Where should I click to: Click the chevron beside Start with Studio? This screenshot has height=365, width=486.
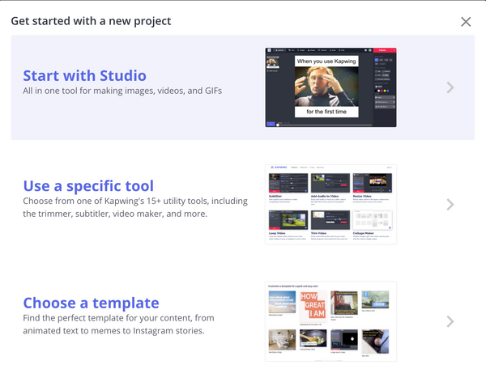tap(450, 87)
